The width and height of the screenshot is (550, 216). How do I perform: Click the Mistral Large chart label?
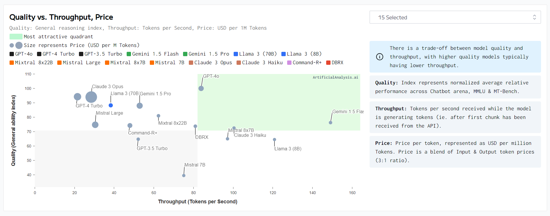[109, 113]
